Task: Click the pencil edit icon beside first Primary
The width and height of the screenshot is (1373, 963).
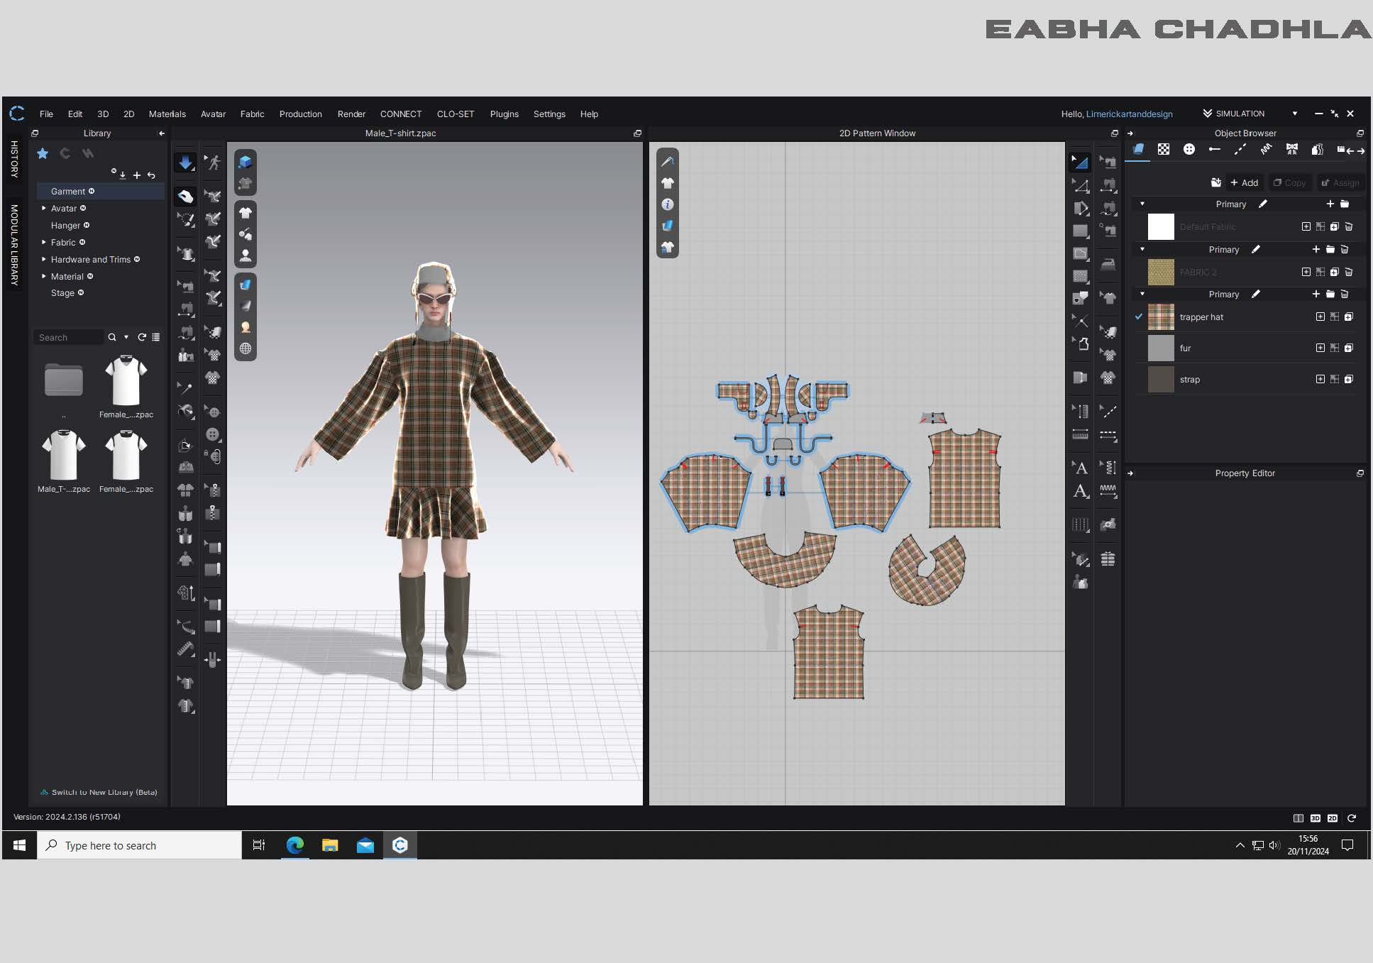Action: (1263, 204)
